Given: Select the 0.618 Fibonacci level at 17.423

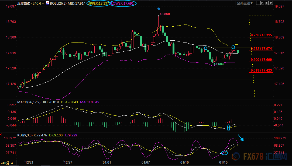Looking at the screenshot, I should point(261,70).
